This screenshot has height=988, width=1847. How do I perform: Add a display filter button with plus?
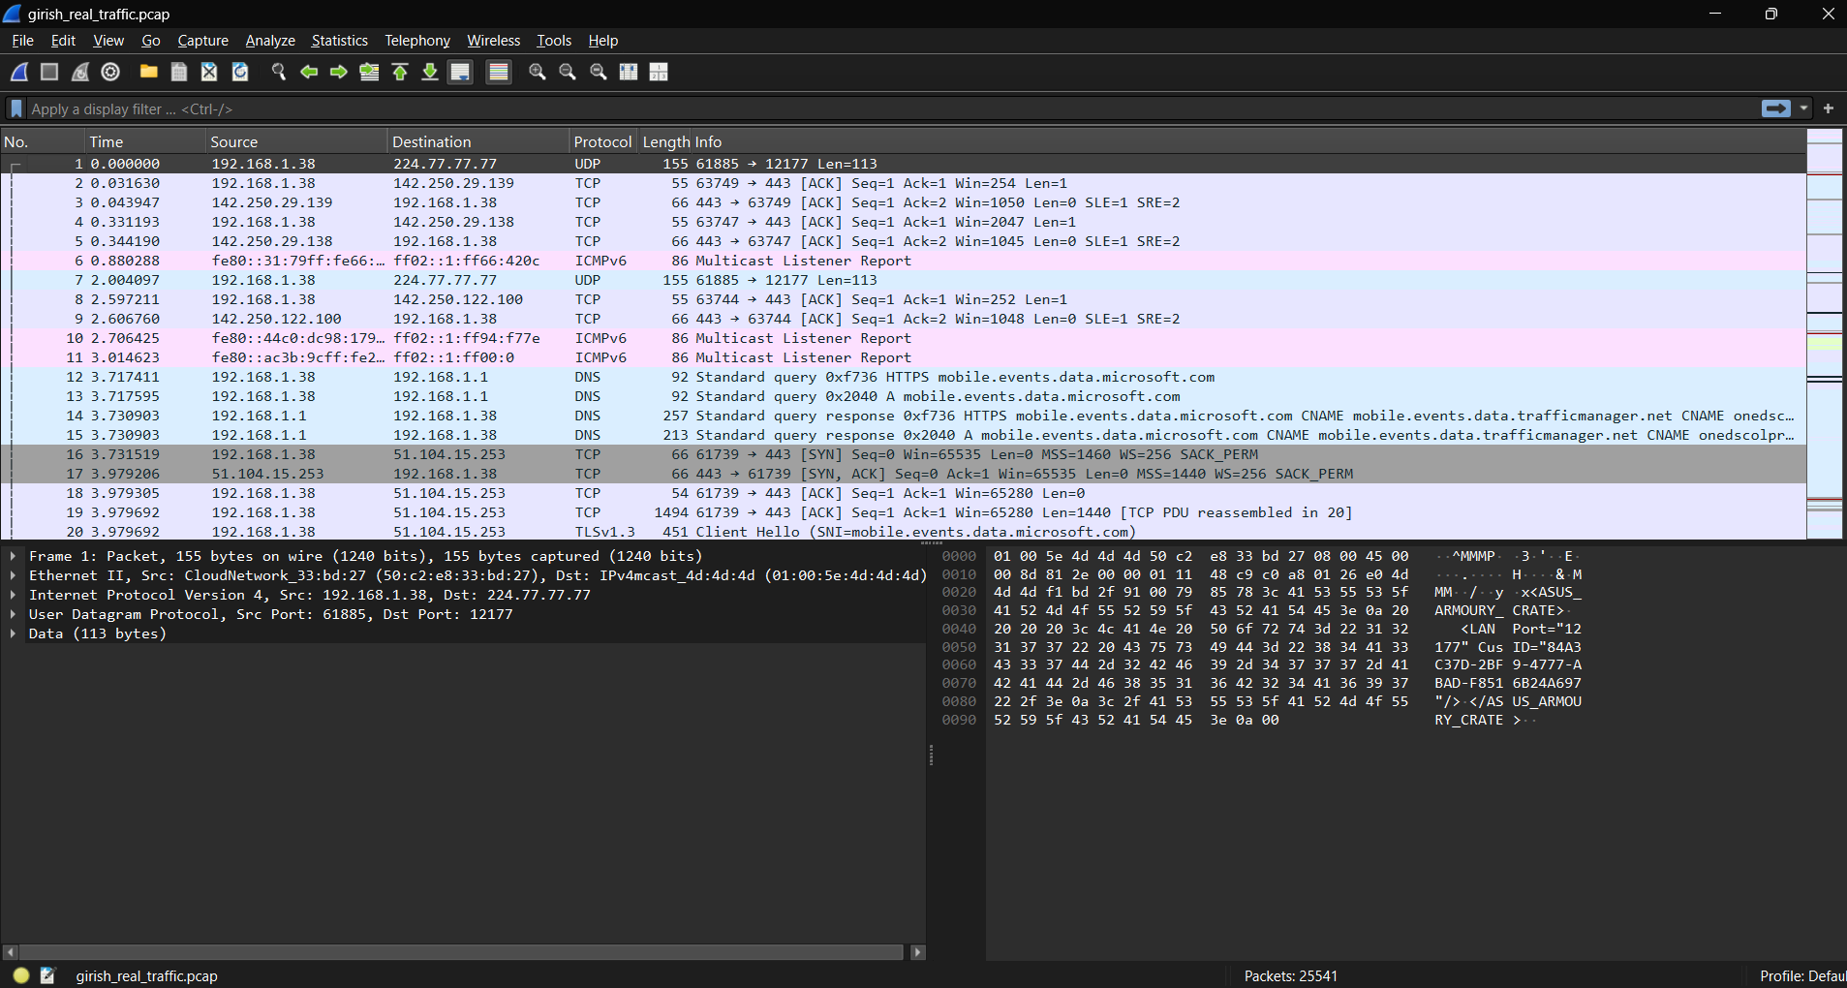point(1829,108)
